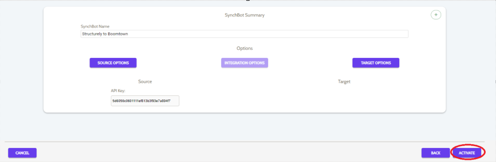The width and height of the screenshot is (496, 162).
Task: Cancel the SynchBot setup
Action: [x=22, y=153]
